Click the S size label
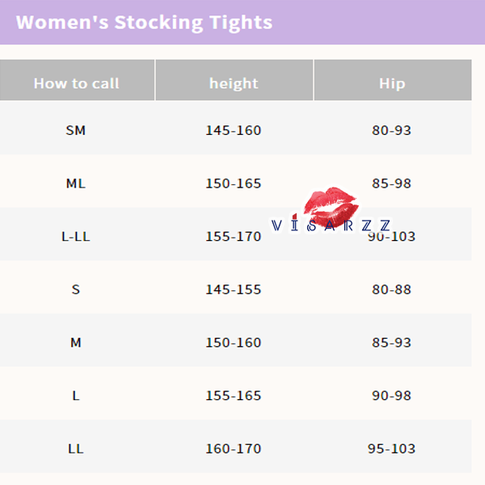Viewport: 485px width, 485px height. pyautogui.click(x=75, y=289)
